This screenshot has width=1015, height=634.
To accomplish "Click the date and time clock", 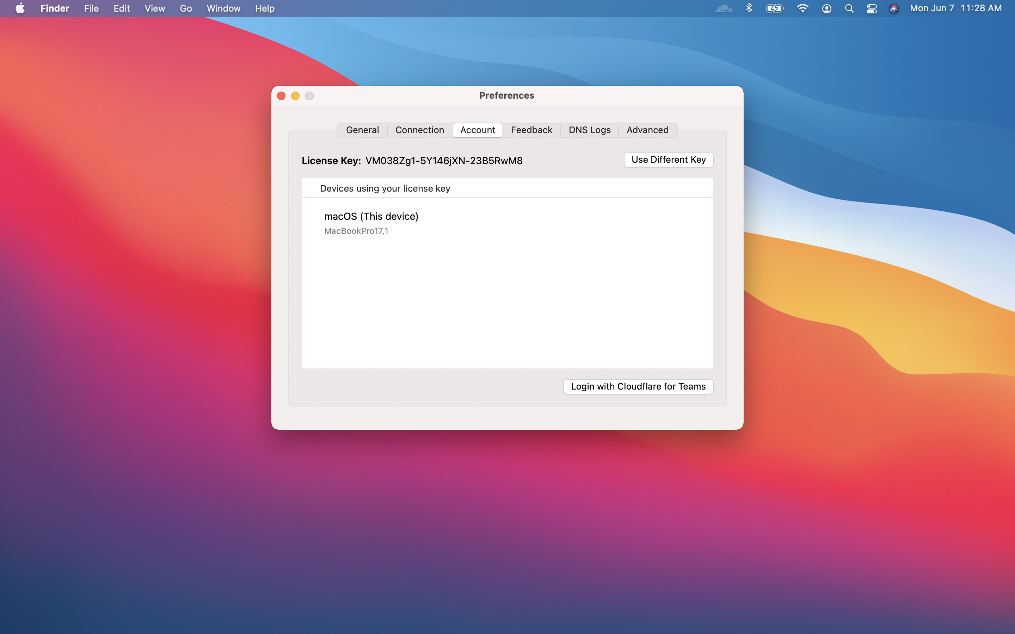I will point(955,8).
